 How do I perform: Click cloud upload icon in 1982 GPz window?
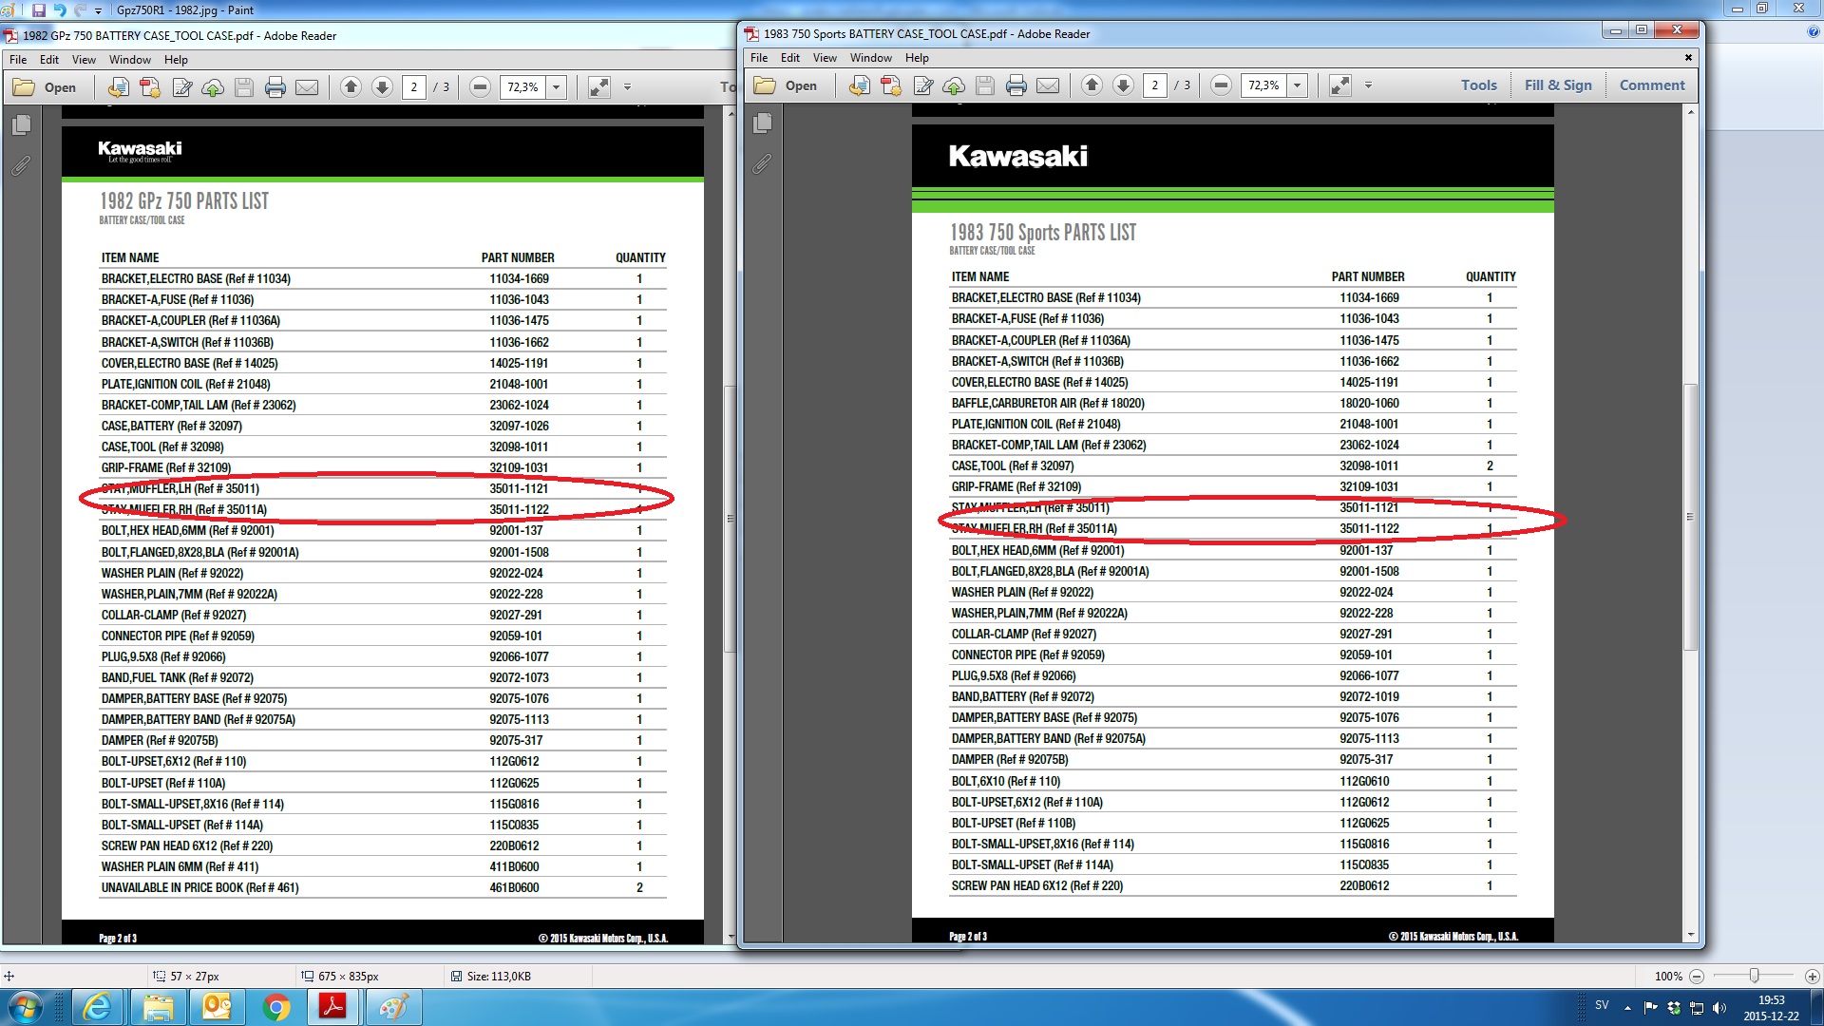coord(213,87)
